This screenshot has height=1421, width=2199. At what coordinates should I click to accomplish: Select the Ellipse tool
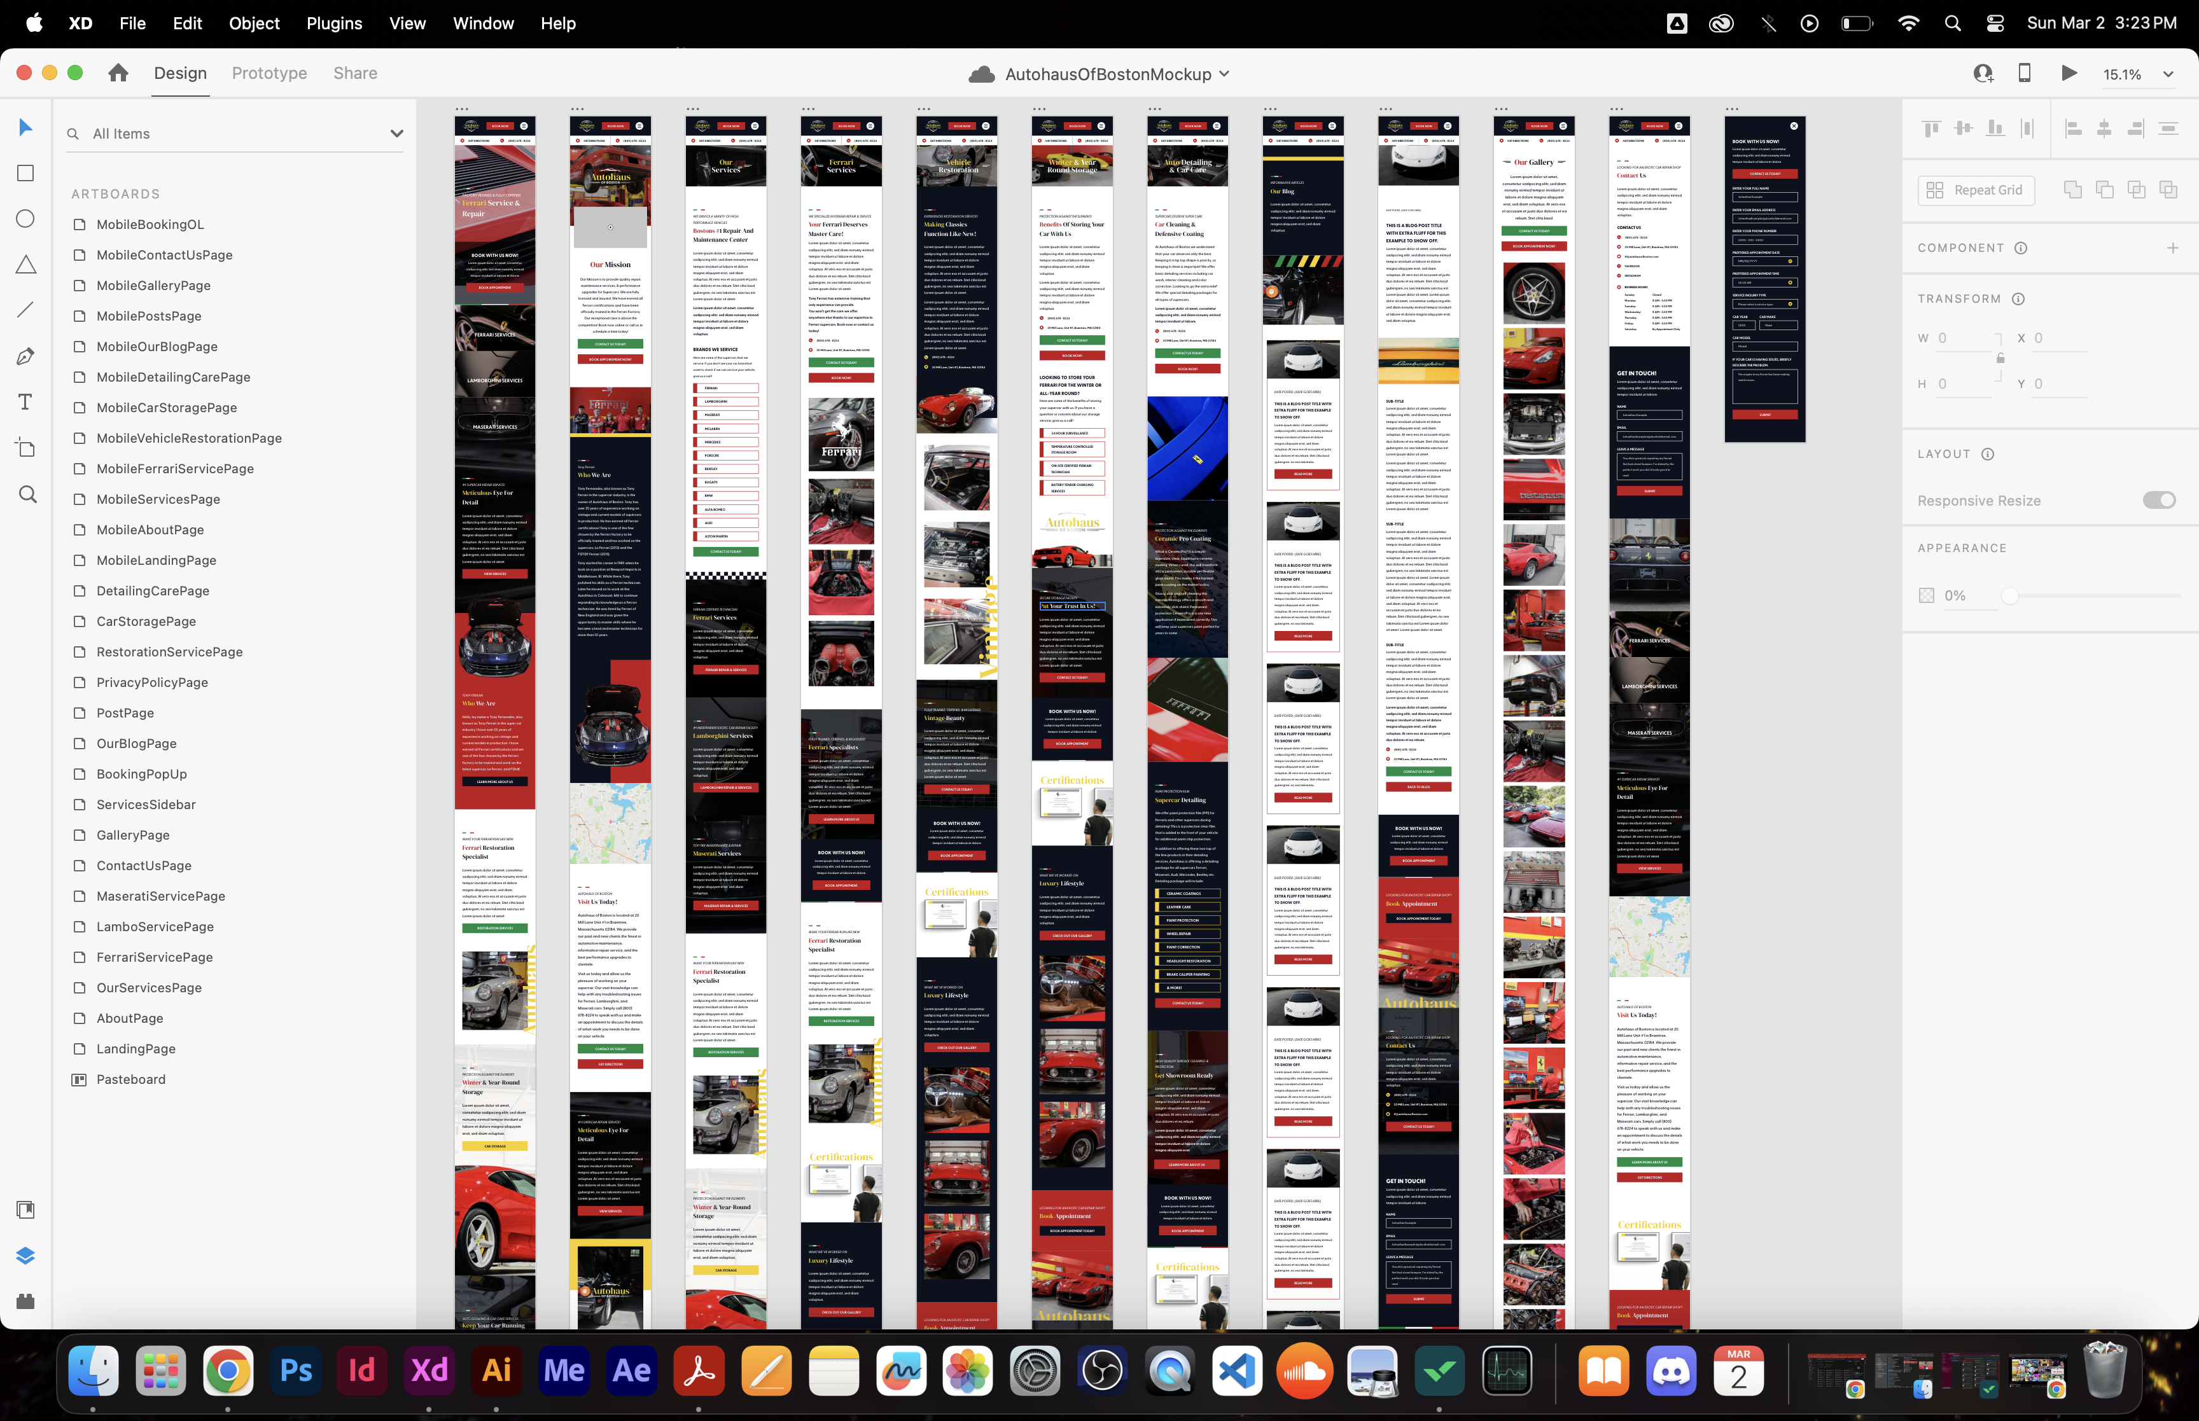click(x=26, y=219)
